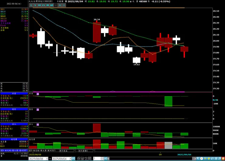Open 投信 panel settings icon
The height and width of the screenshot is (161, 225).
point(38,110)
